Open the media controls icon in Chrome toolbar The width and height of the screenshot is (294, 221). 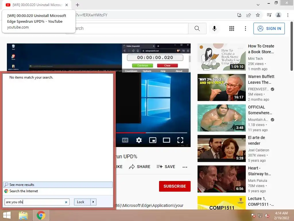(269, 15)
